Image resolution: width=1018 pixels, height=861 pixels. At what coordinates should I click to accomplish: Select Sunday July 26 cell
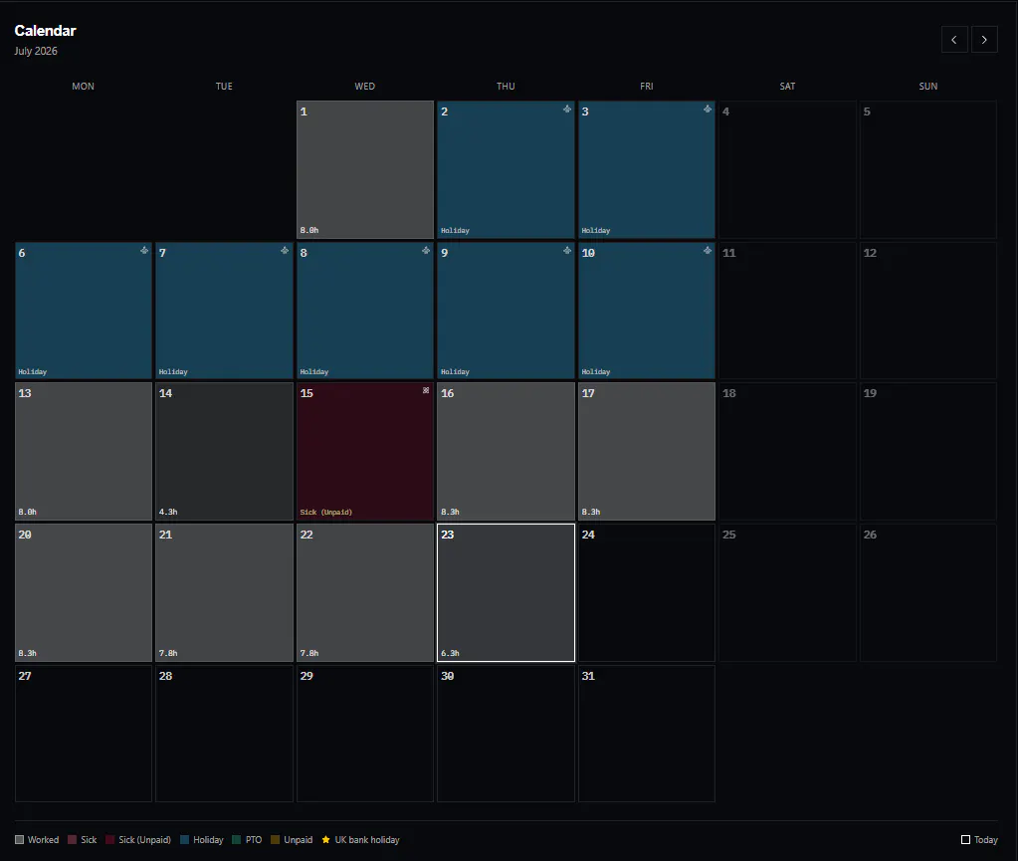pos(928,593)
